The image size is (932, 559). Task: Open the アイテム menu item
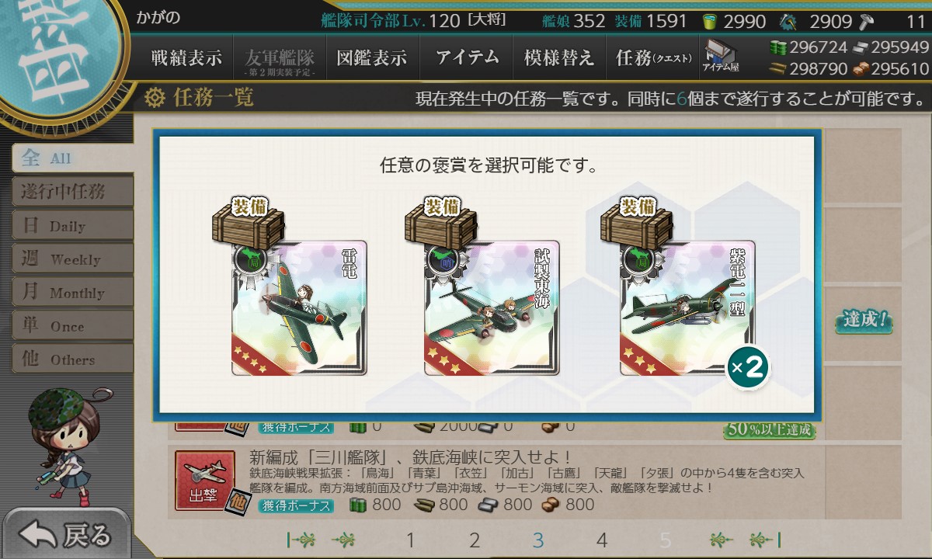pyautogui.click(x=466, y=57)
